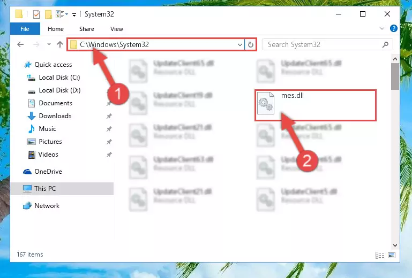Click the Properties checkmark quick access icon
This screenshot has height=278, width=412.
click(36, 14)
